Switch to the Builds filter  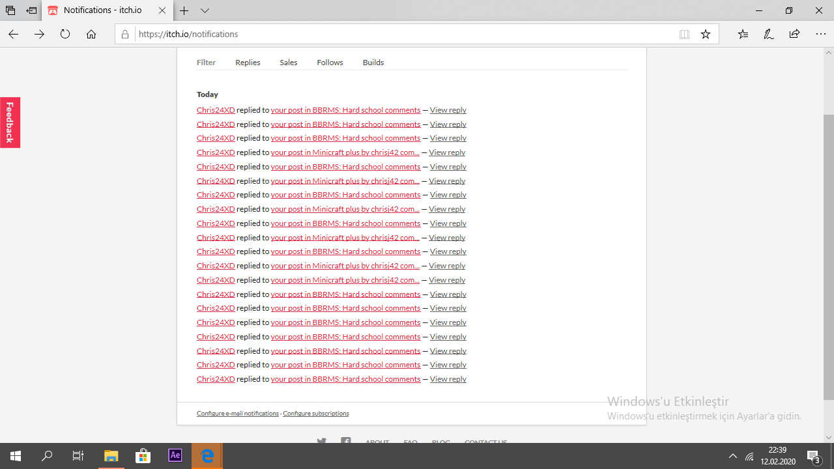[373, 63]
